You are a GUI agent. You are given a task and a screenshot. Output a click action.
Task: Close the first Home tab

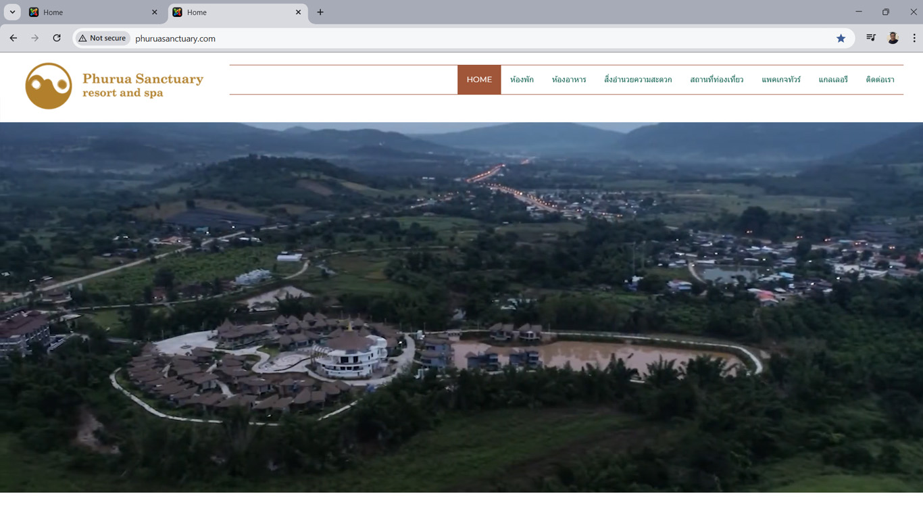[154, 12]
